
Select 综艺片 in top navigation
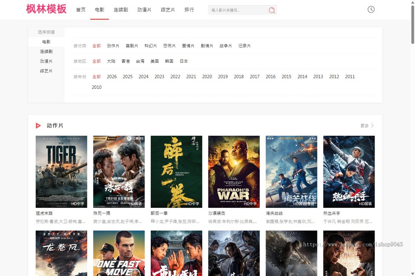(x=168, y=10)
